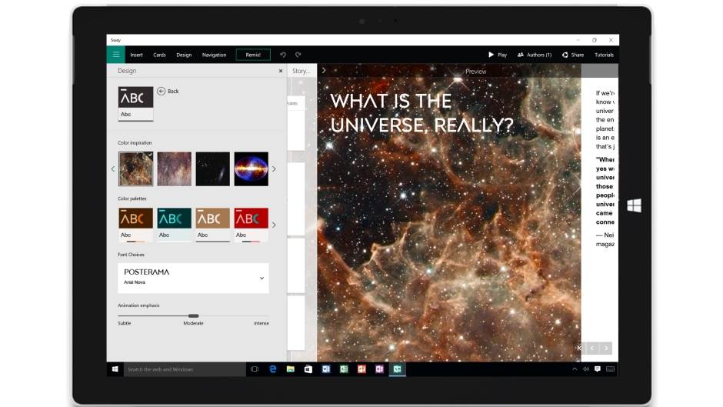Redo the last action
The image size is (723, 407).
pos(298,55)
